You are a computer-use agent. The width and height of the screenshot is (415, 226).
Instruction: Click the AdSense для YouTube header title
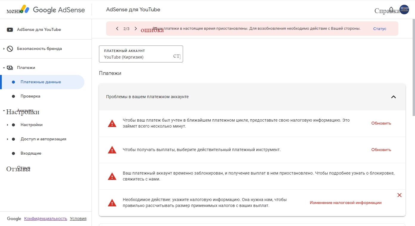(x=133, y=10)
